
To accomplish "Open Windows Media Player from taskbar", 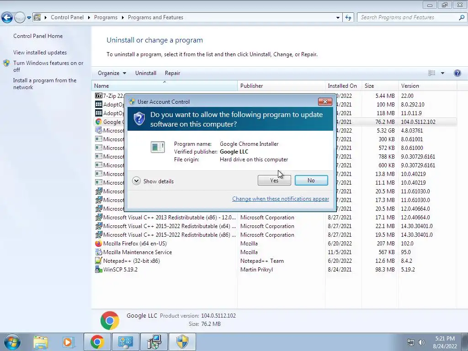I will point(68,342).
